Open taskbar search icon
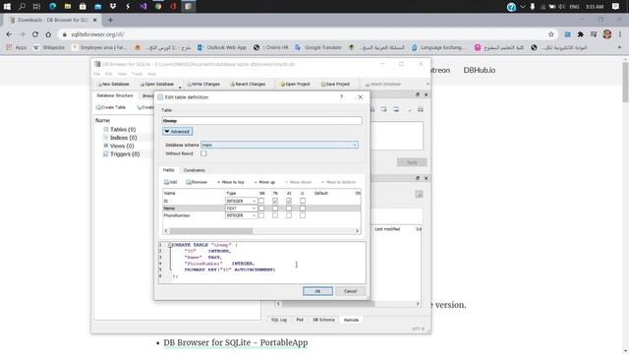Screen dimensions: 629x354 (x=22, y=7)
